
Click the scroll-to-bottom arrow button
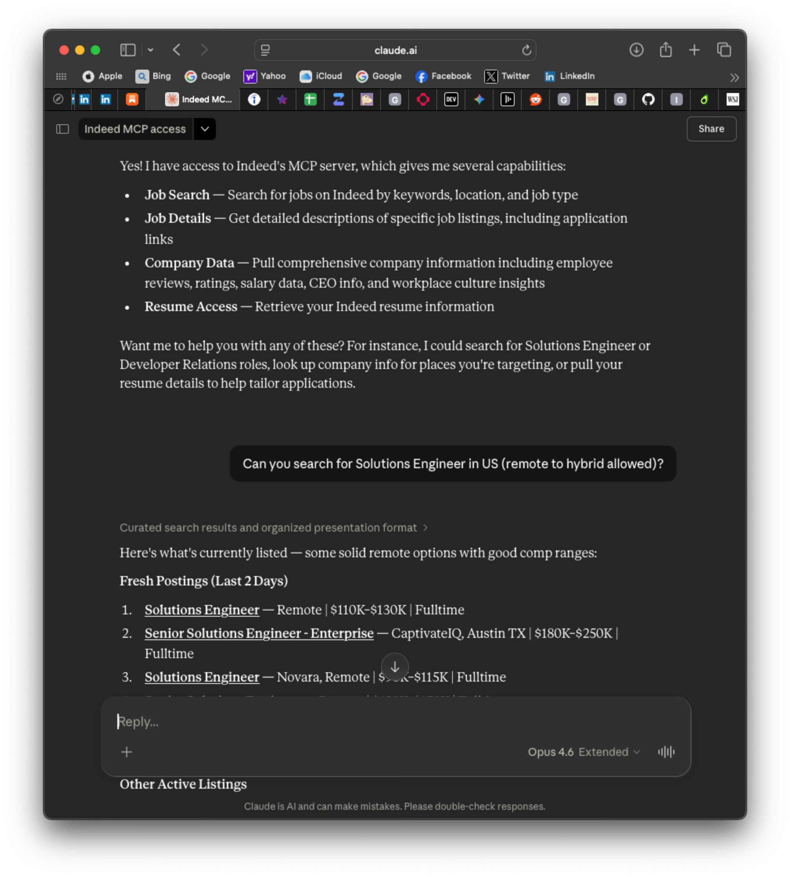click(x=395, y=667)
